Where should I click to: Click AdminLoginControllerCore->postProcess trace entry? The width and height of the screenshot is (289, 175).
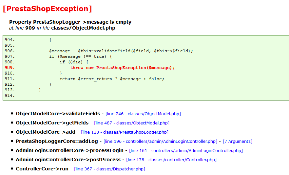click(x=68, y=160)
